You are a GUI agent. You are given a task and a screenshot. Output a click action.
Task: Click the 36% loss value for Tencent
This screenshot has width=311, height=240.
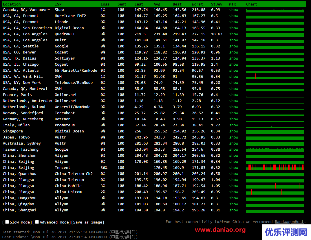coord(104,167)
